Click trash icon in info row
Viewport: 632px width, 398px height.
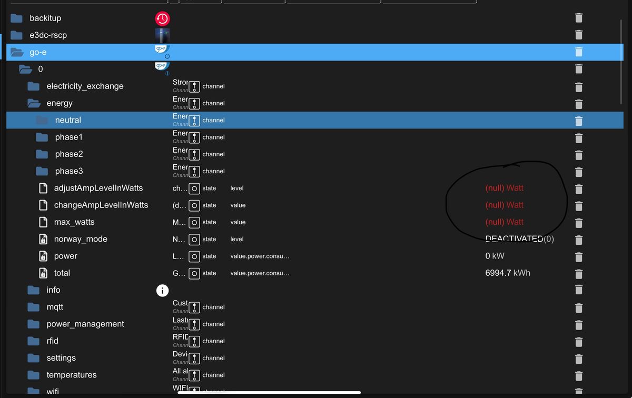(578, 290)
